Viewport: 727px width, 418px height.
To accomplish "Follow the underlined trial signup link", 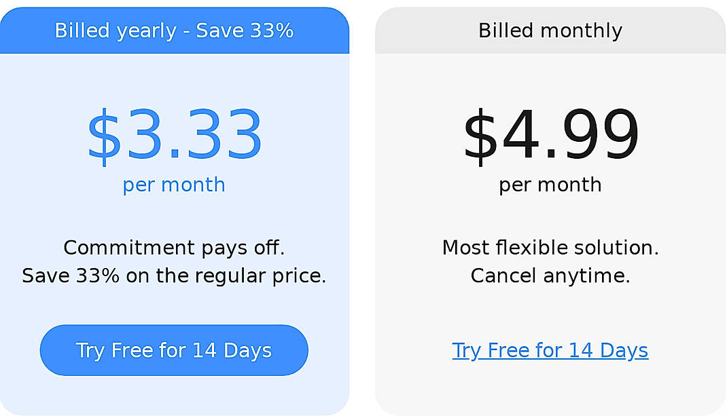I will [550, 350].
